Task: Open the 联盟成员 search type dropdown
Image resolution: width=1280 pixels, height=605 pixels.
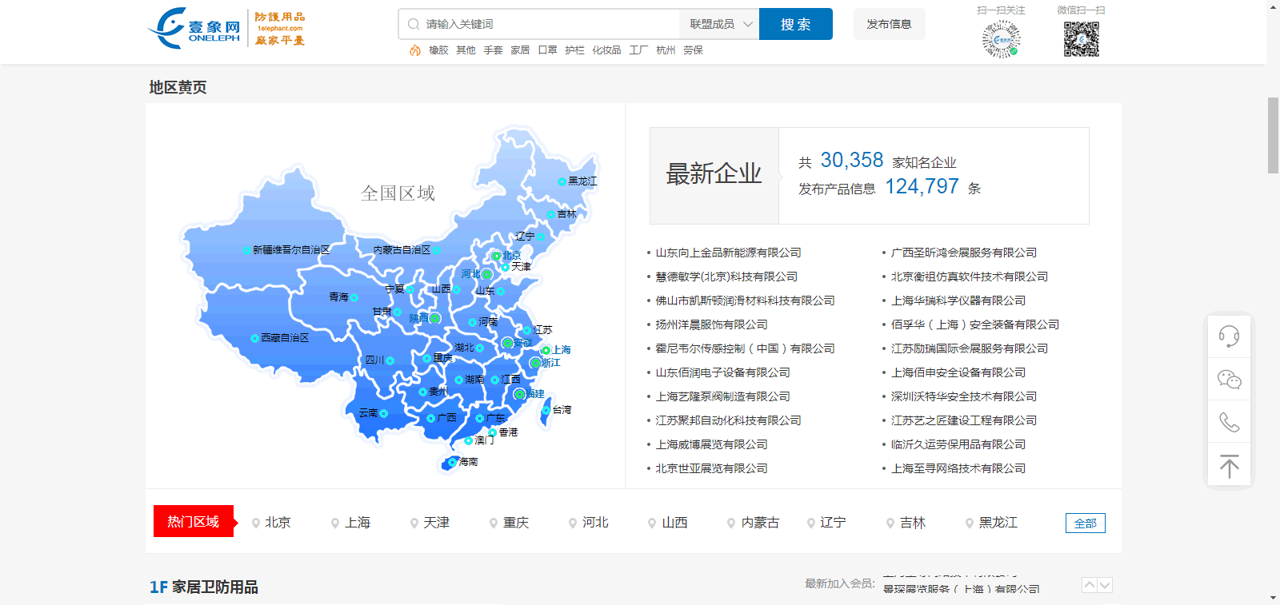Action: (x=720, y=24)
